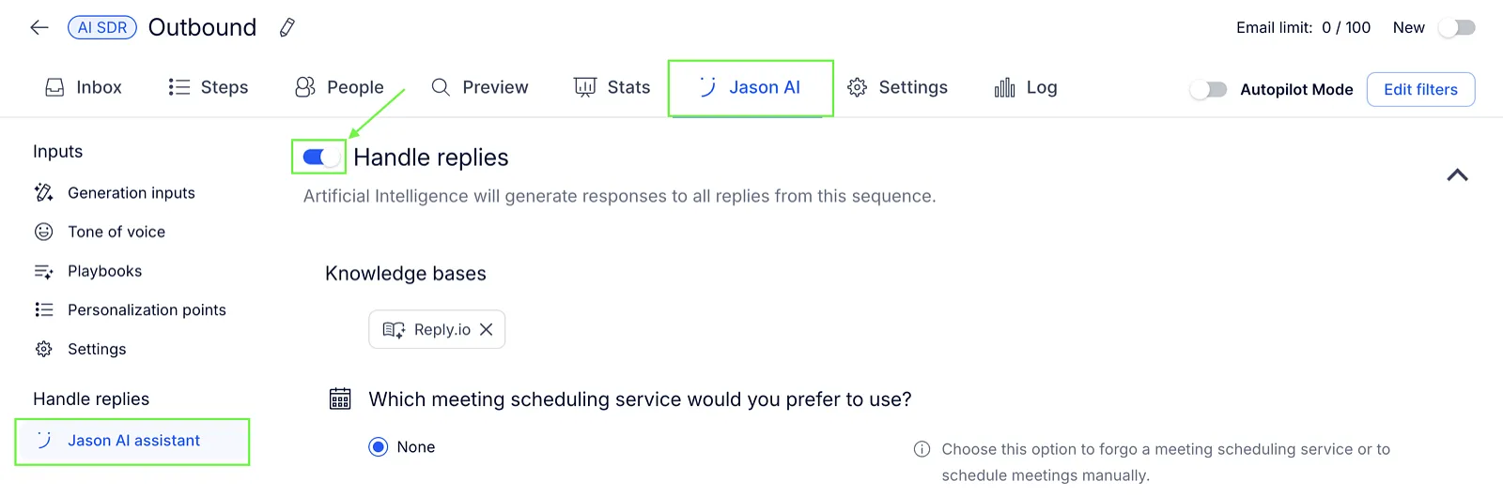Click the Stats chart icon
Viewport: 1503px width, 496px height.
point(585,87)
